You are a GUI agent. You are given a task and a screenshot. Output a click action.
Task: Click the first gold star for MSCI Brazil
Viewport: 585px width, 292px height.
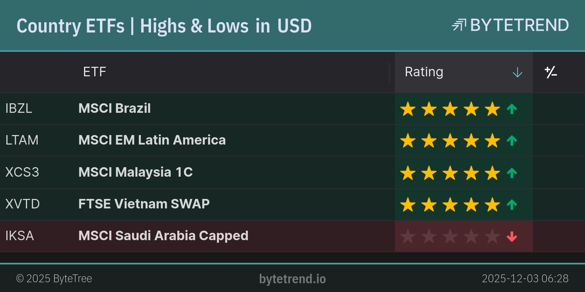point(408,109)
